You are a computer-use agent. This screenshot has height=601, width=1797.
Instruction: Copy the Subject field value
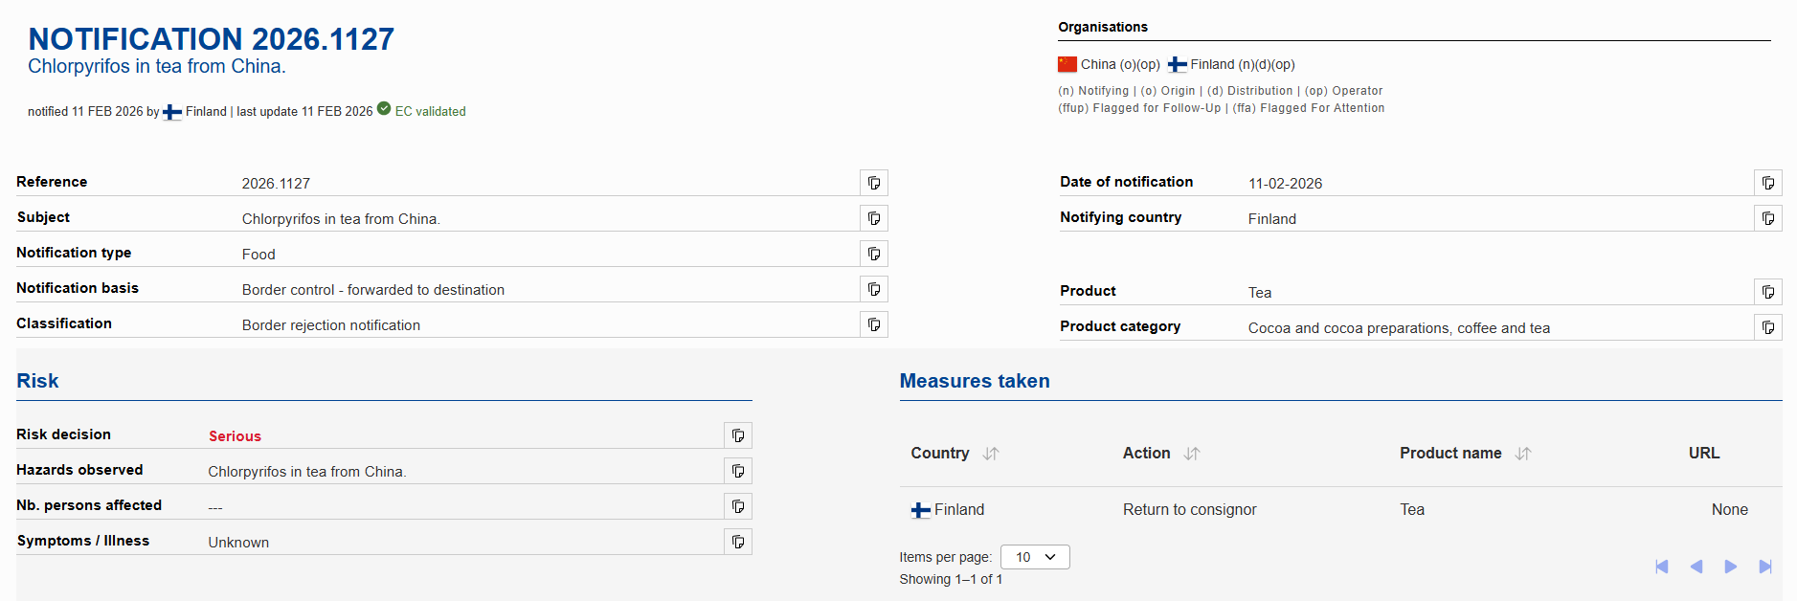pos(874,218)
